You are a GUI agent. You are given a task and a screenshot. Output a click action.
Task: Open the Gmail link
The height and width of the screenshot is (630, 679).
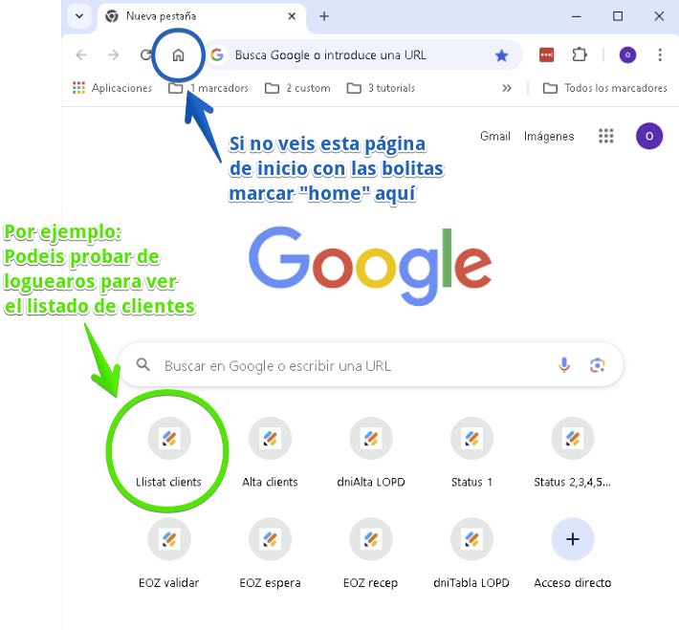[x=495, y=136]
